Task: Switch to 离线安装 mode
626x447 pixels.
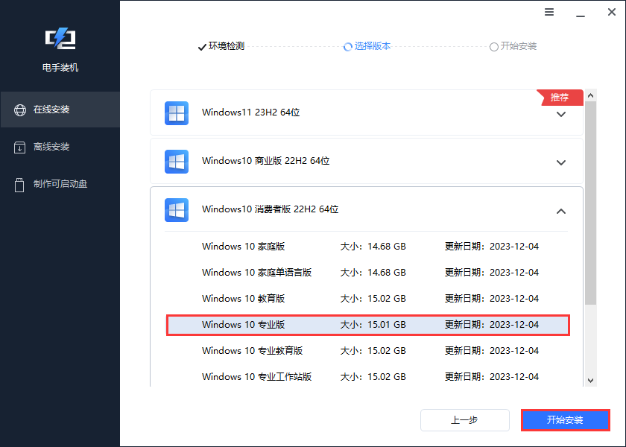Action: point(60,147)
